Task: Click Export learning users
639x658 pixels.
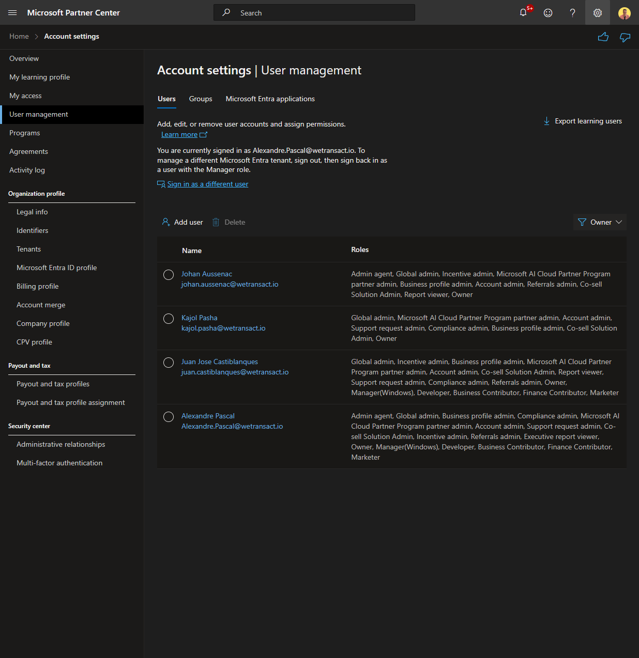Action: [x=583, y=121]
